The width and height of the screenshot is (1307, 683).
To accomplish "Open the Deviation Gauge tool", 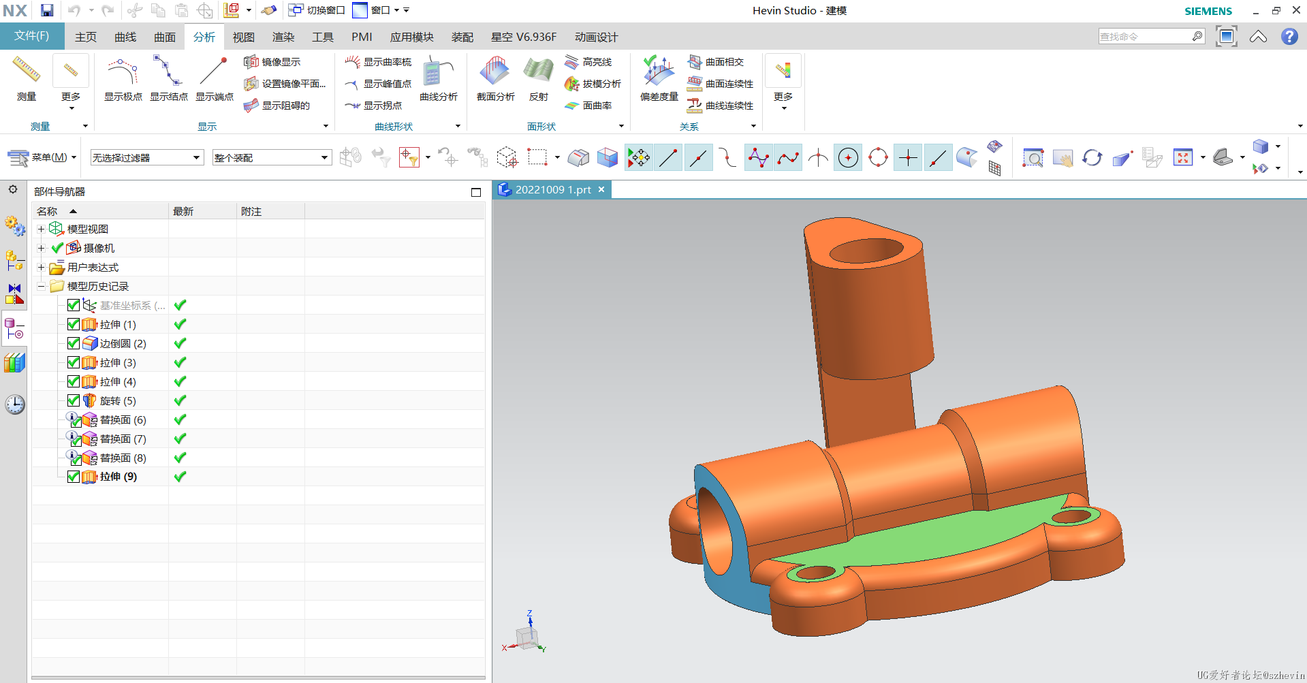I will 659,79.
